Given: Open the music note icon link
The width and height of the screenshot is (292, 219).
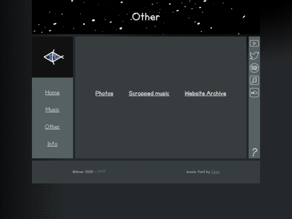Looking at the screenshot, I should pyautogui.click(x=254, y=80).
